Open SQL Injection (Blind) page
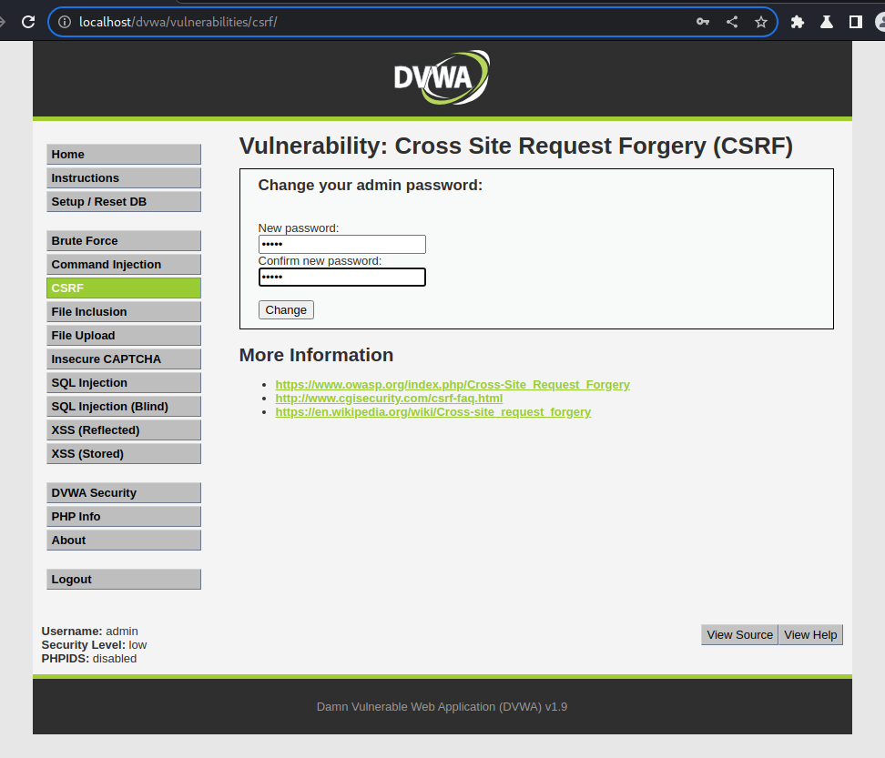Viewport: 885px width, 758px height. (x=124, y=407)
